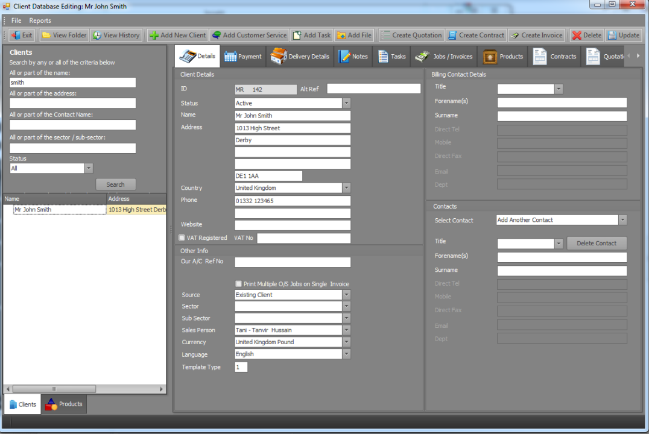The width and height of the screenshot is (649, 434).
Task: Switch to the Payment tab
Action: pyautogui.click(x=243, y=57)
